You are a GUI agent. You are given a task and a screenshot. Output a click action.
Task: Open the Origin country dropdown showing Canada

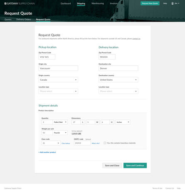(58, 80)
